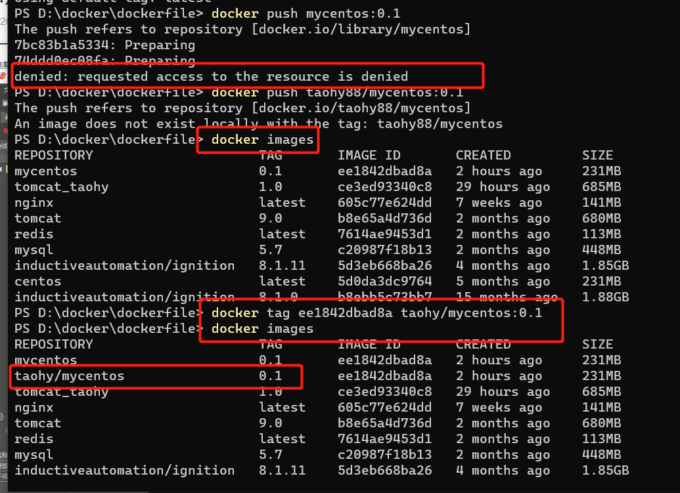This screenshot has width=680, height=493.
Task: Click "29 hours ago" in the first images listing
Action: click(x=503, y=187)
